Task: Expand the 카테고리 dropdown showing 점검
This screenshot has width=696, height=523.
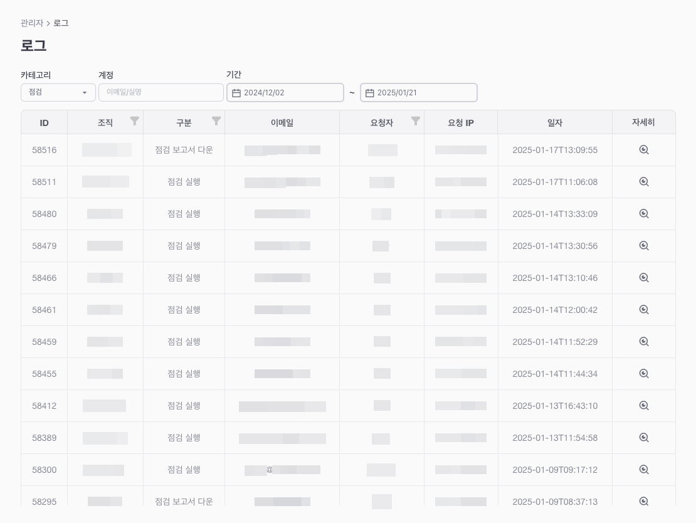Action: pyautogui.click(x=58, y=92)
